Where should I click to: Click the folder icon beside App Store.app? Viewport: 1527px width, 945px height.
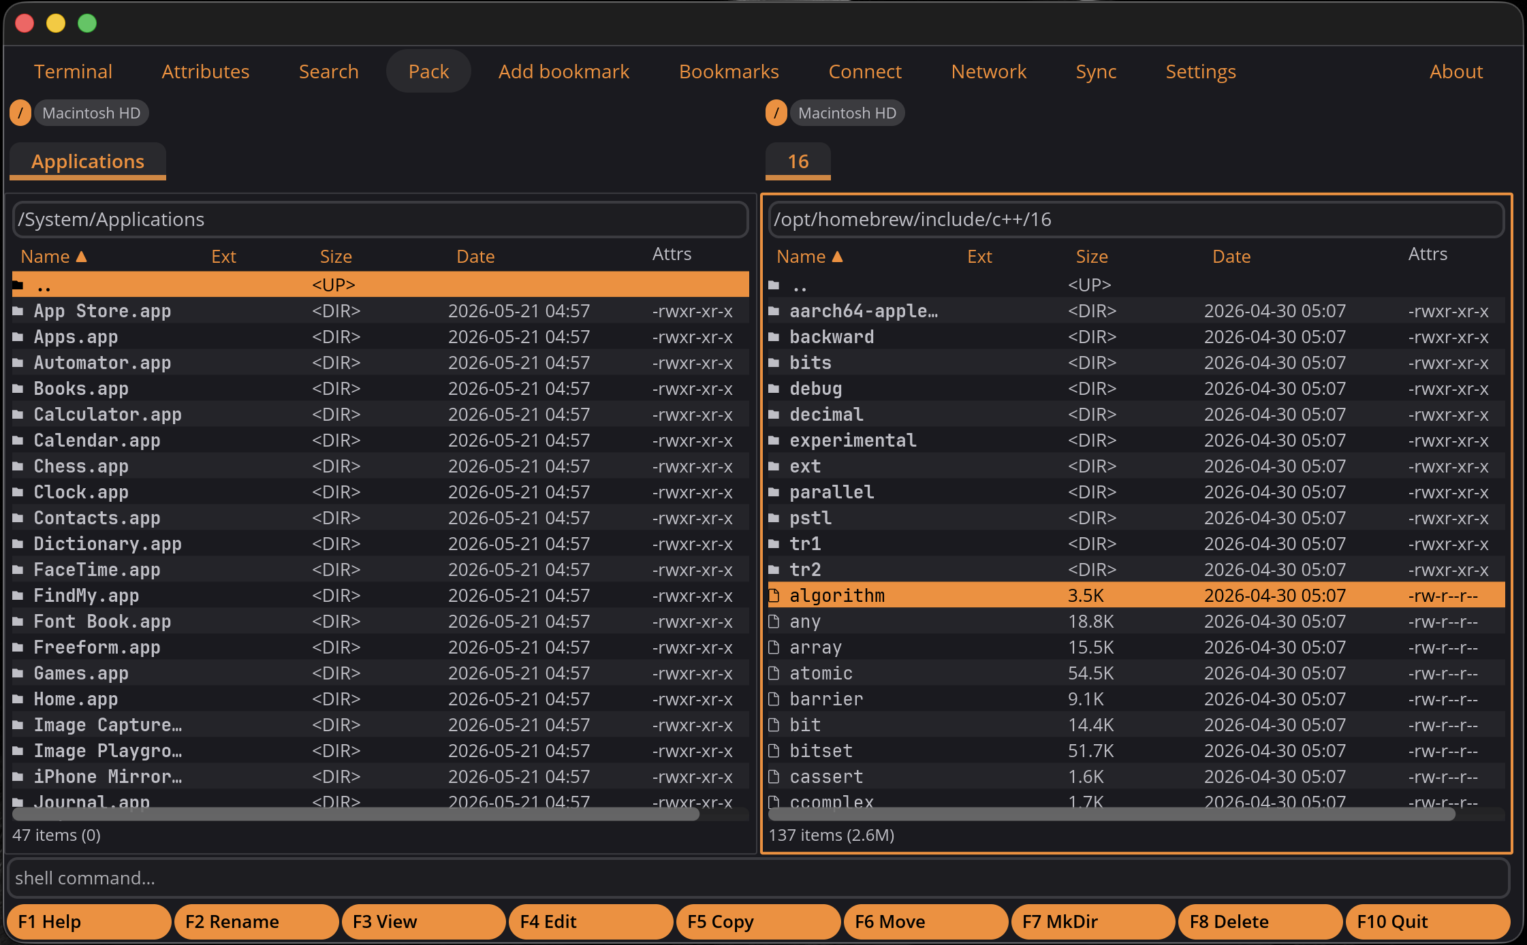18,311
